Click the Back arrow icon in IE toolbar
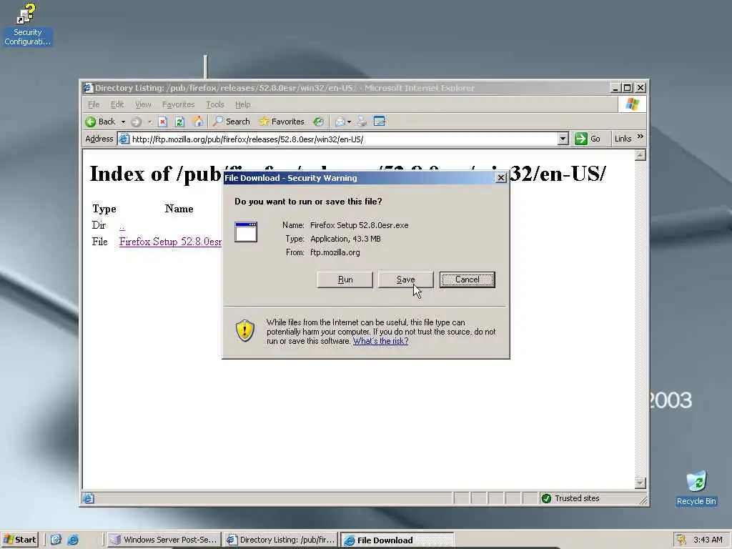732x549 pixels. (90, 122)
